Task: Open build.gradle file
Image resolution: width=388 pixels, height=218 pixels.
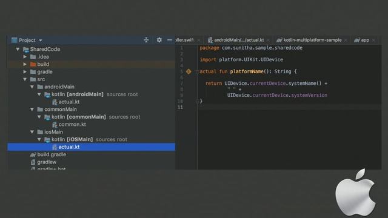Action: (52, 155)
